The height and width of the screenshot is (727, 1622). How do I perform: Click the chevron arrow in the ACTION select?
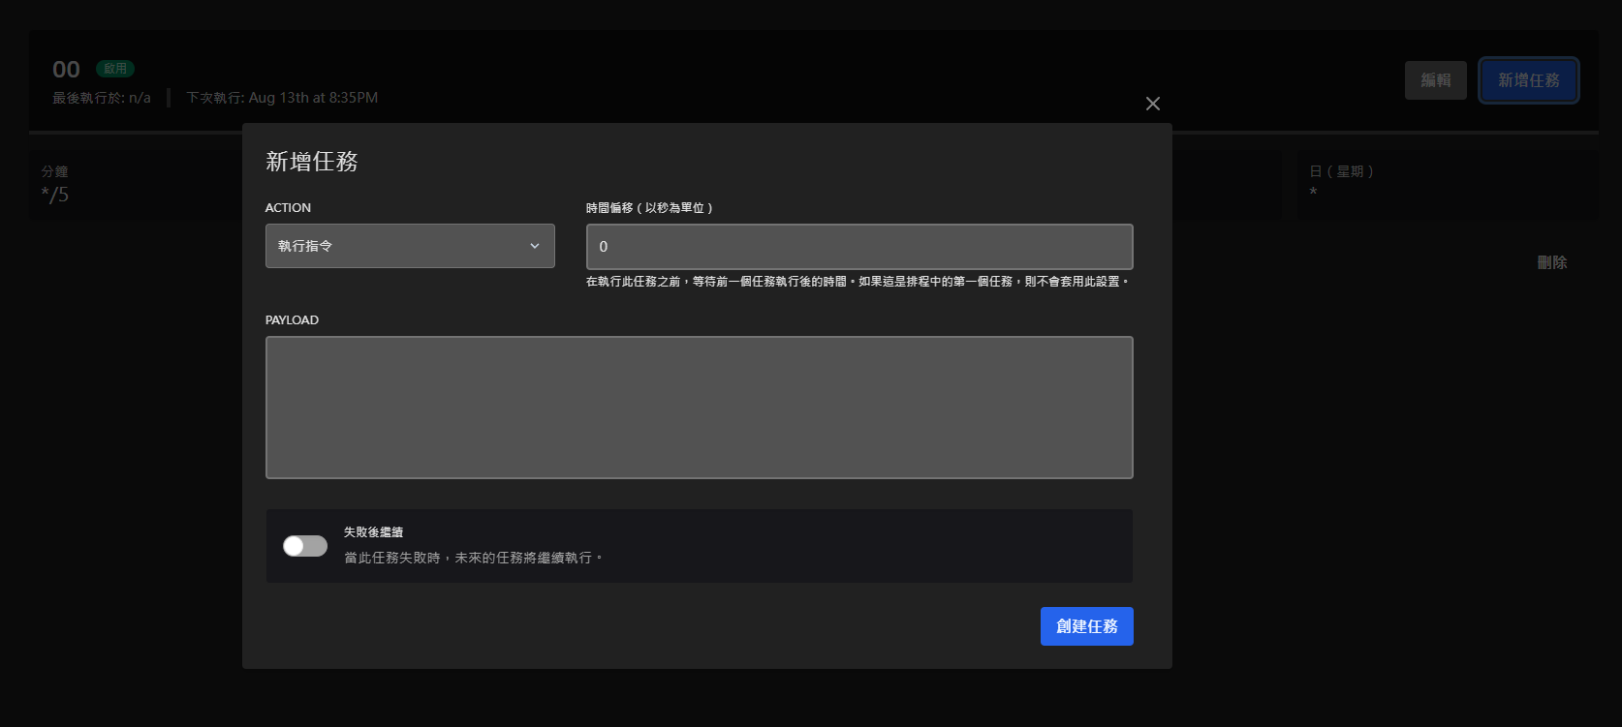click(534, 246)
